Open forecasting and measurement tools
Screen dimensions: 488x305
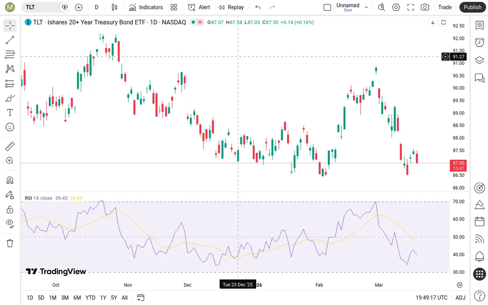10,83
